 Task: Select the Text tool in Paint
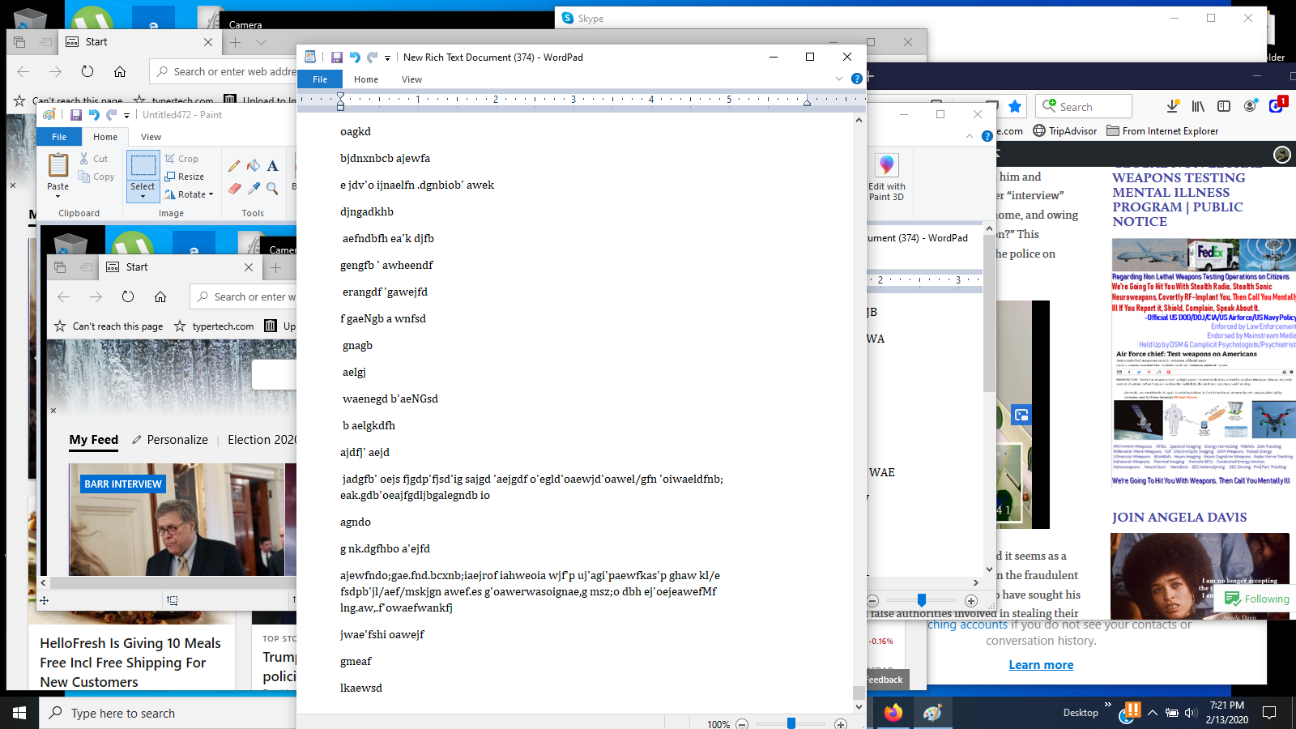(273, 166)
